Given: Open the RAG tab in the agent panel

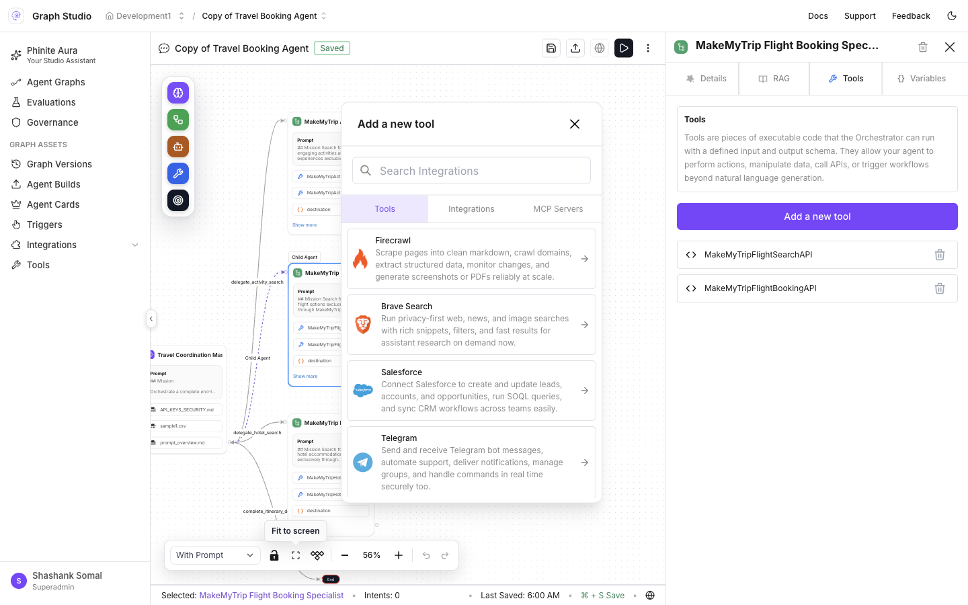Looking at the screenshot, I should point(774,79).
